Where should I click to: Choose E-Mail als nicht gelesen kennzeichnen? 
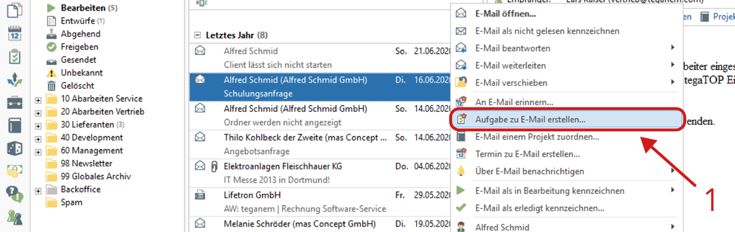click(567, 31)
